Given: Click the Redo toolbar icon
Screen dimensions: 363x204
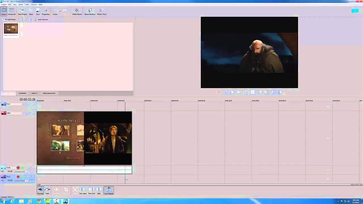Looking at the screenshot, I should pos(65,11).
